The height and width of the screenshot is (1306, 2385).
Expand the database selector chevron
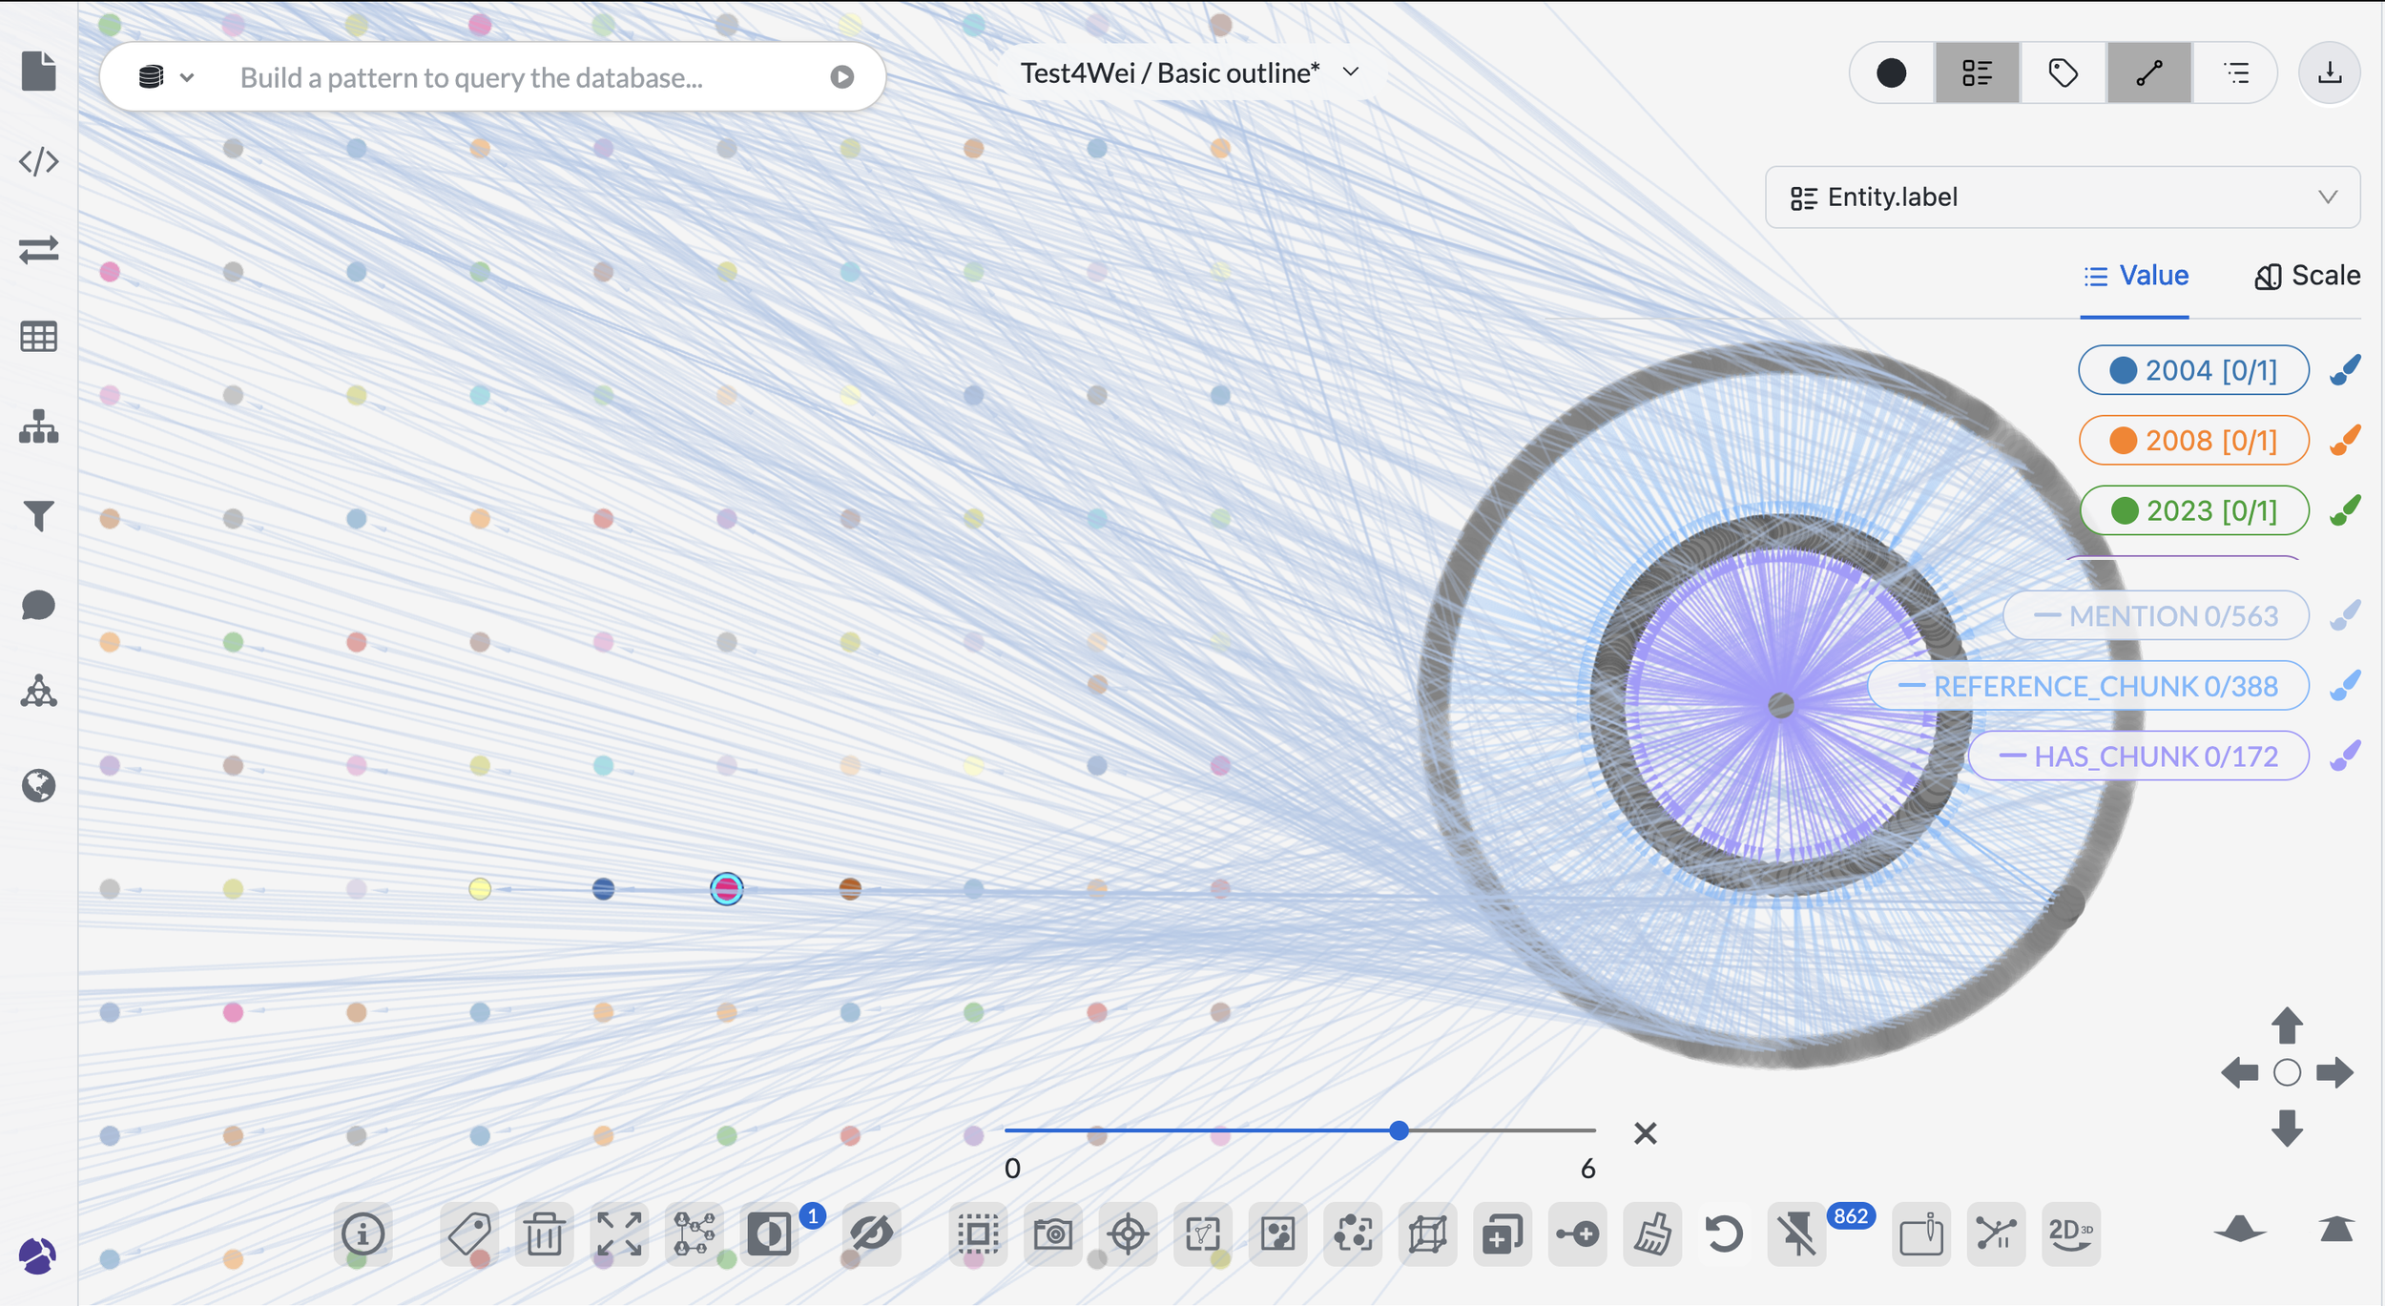(187, 77)
